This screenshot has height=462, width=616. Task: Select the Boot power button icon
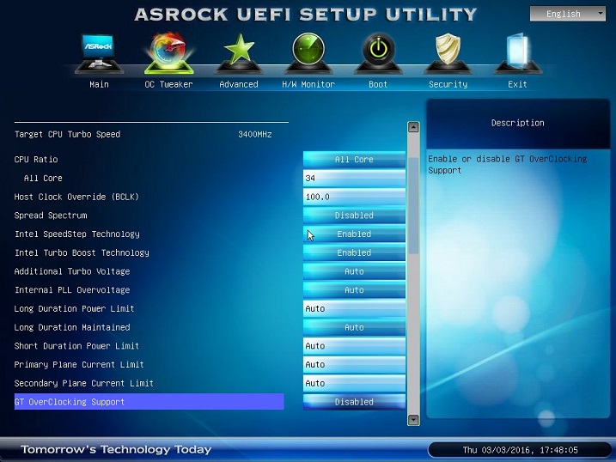pyautogui.click(x=378, y=53)
